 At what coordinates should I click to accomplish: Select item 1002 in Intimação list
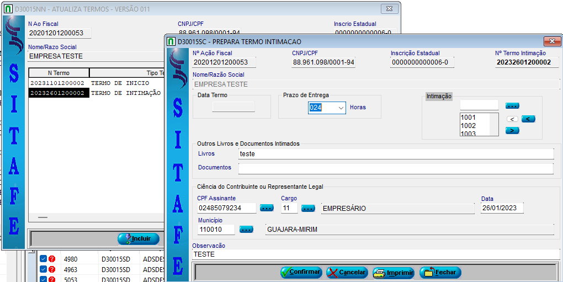pyautogui.click(x=468, y=126)
